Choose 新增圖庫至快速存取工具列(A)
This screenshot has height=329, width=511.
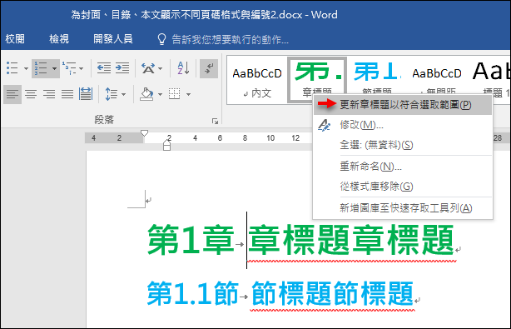pos(403,207)
